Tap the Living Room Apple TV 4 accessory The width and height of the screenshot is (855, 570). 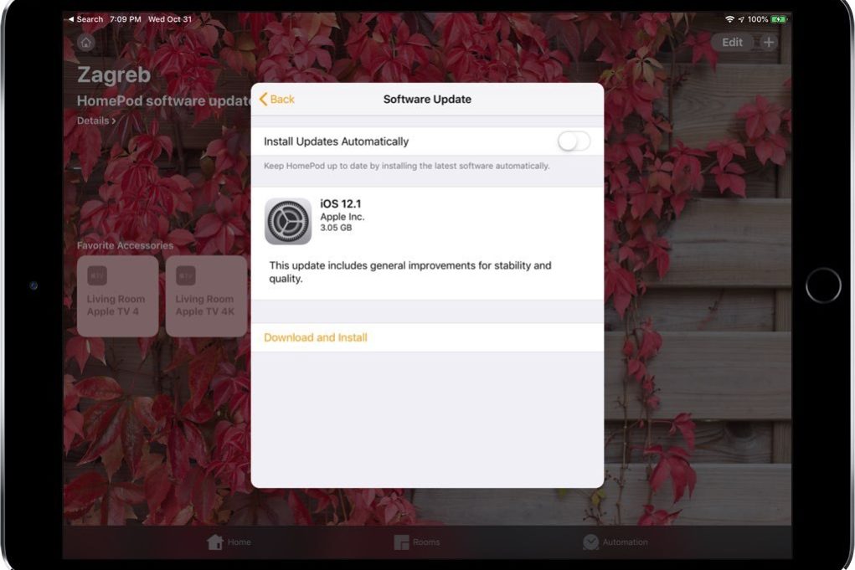point(117,295)
